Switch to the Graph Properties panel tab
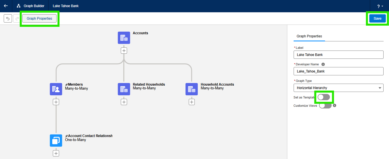The image size is (389, 159). click(309, 36)
